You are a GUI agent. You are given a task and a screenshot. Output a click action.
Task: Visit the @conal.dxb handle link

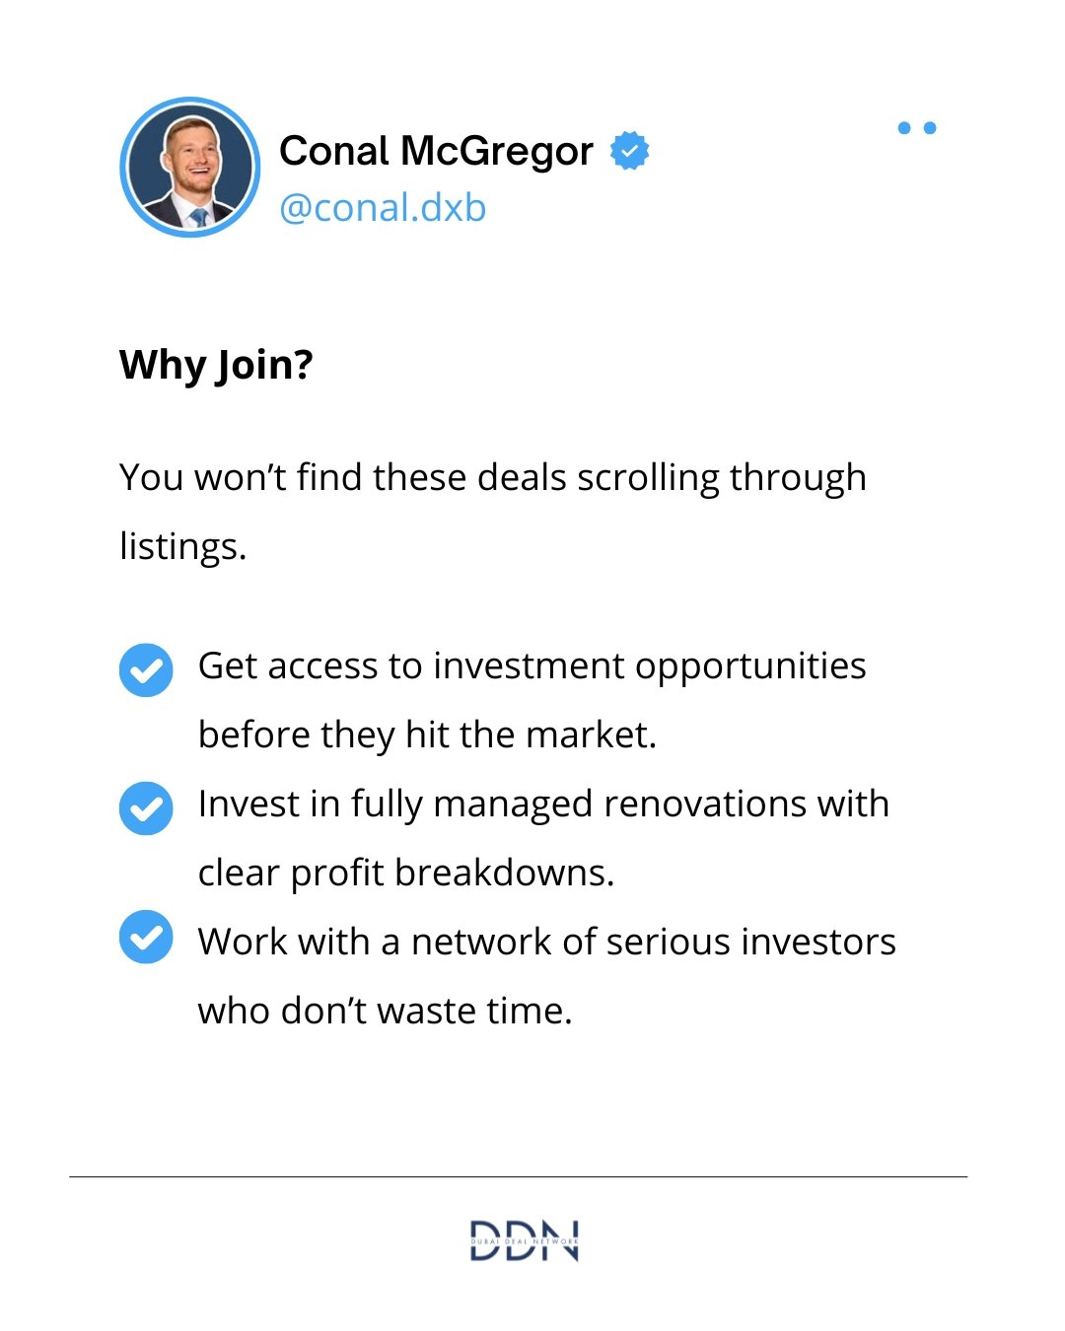click(x=383, y=208)
